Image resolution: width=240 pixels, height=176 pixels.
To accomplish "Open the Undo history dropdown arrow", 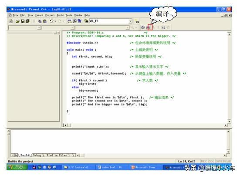I will 55,21.
